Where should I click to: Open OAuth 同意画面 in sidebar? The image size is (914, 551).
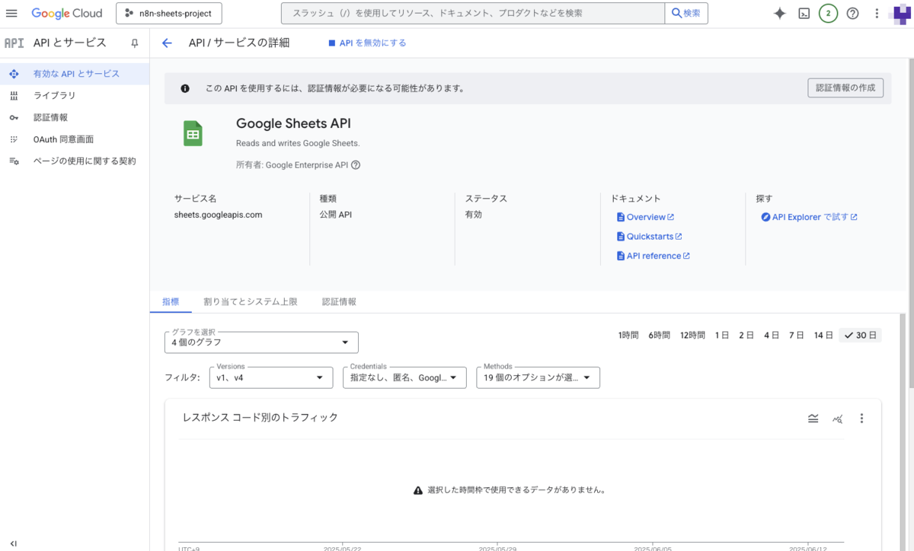click(x=75, y=139)
